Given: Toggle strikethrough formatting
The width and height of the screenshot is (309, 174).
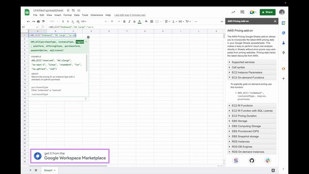Looking at the screenshot, I should point(134,21).
